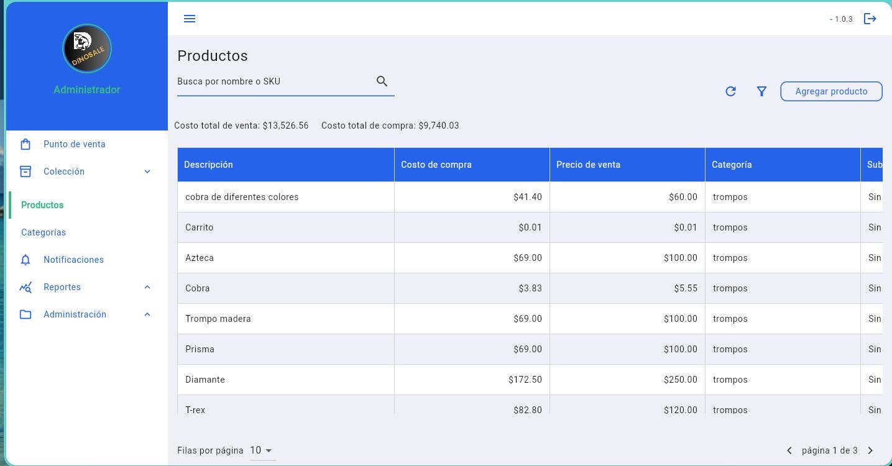Click the logout icon at top right
The image size is (892, 466).
coord(870,19)
